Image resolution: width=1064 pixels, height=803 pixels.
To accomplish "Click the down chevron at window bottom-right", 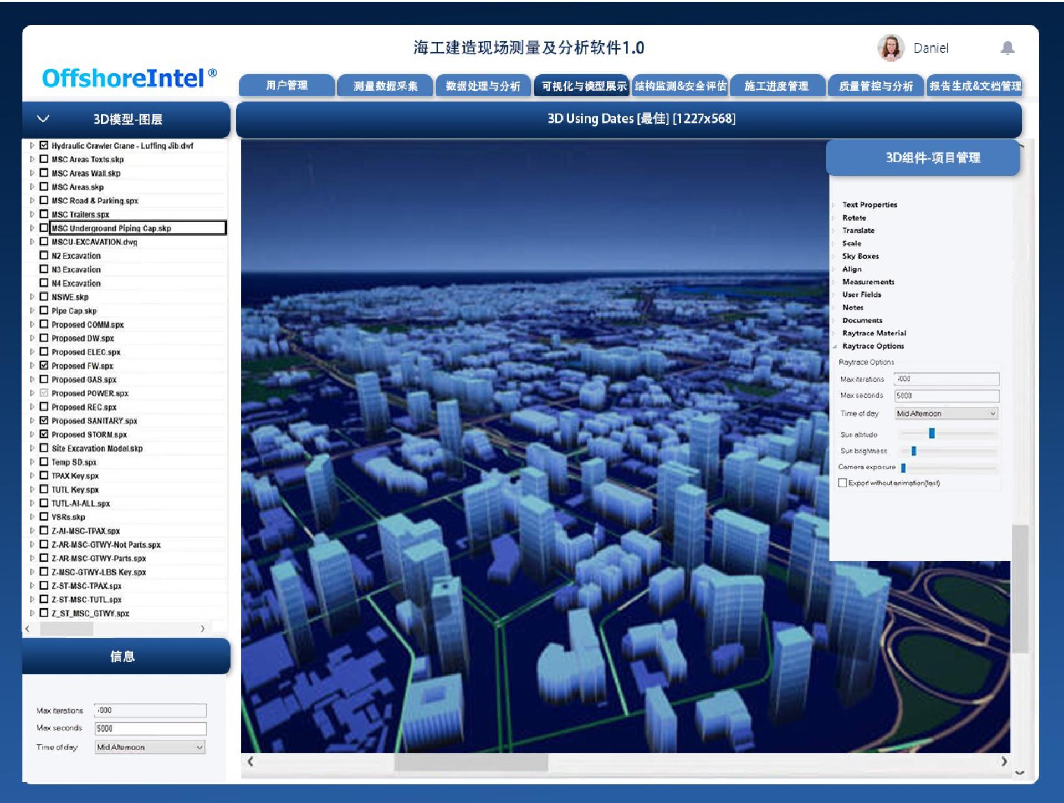I will (1019, 773).
